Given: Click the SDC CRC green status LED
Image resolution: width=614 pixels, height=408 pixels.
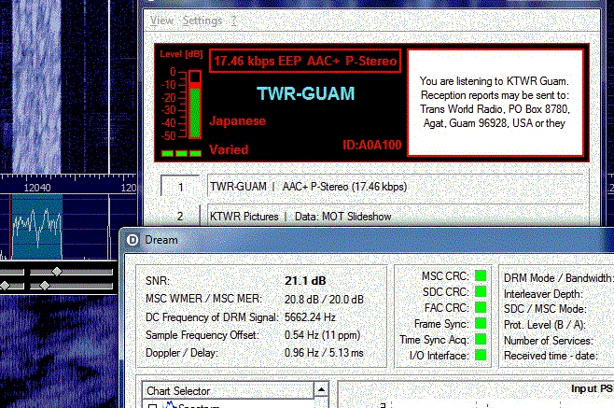Looking at the screenshot, I should pos(481,291).
